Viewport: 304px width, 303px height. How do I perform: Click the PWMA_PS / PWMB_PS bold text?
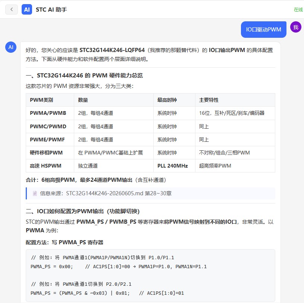point(106,222)
